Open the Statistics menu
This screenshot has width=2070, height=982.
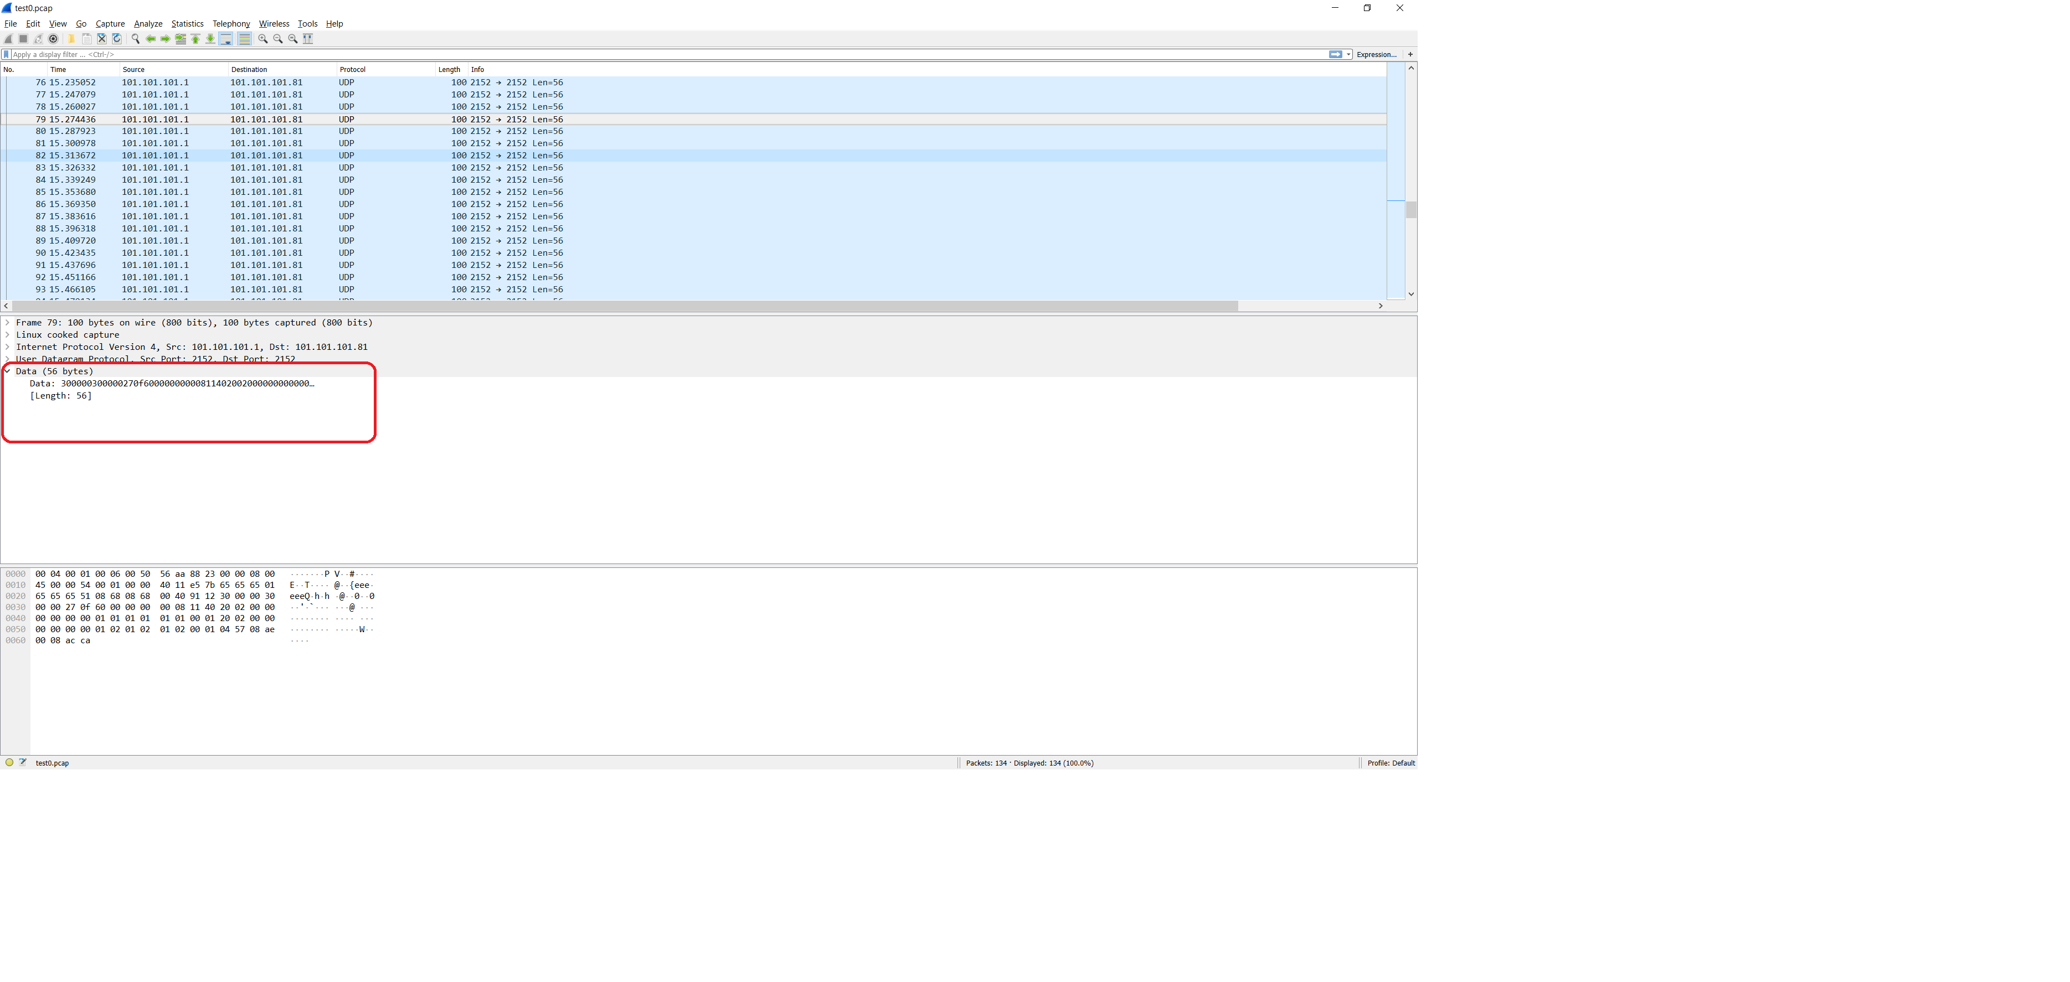click(187, 23)
